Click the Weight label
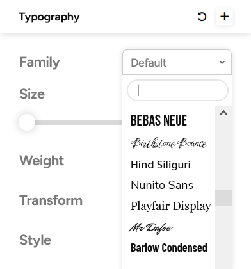This screenshot has width=251, height=269. (42, 161)
